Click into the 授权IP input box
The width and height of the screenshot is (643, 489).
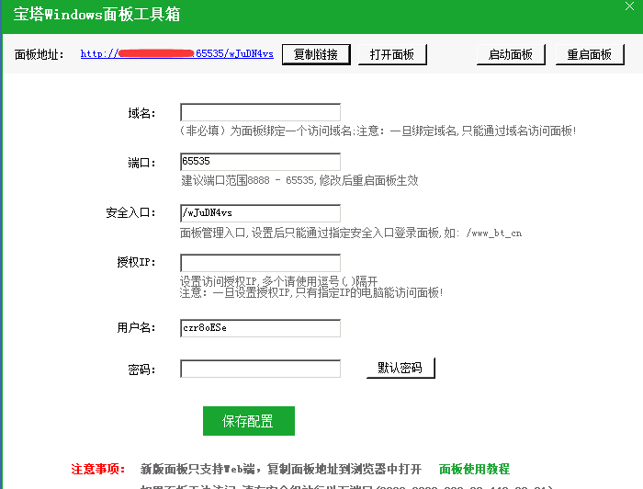pos(260,263)
